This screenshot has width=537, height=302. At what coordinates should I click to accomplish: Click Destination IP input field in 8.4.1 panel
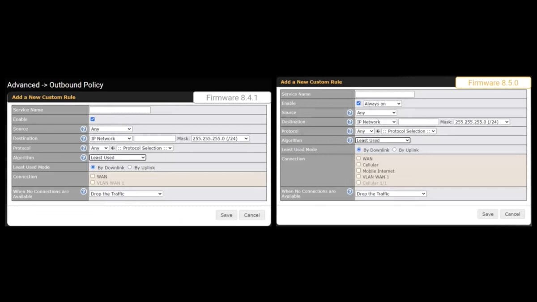click(154, 139)
